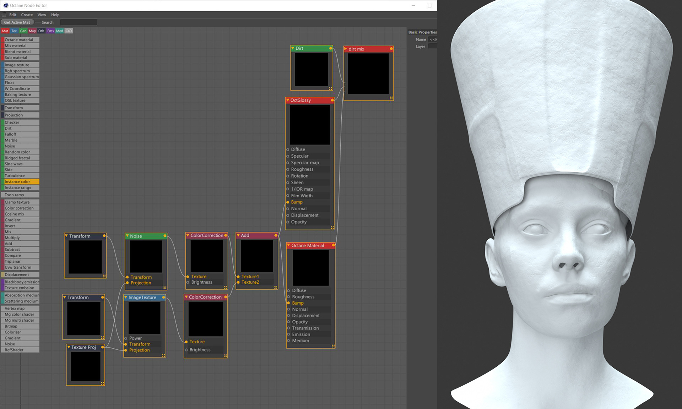Click the Texture Proj node output port
This screenshot has height=409, width=682.
pyautogui.click(x=102, y=347)
